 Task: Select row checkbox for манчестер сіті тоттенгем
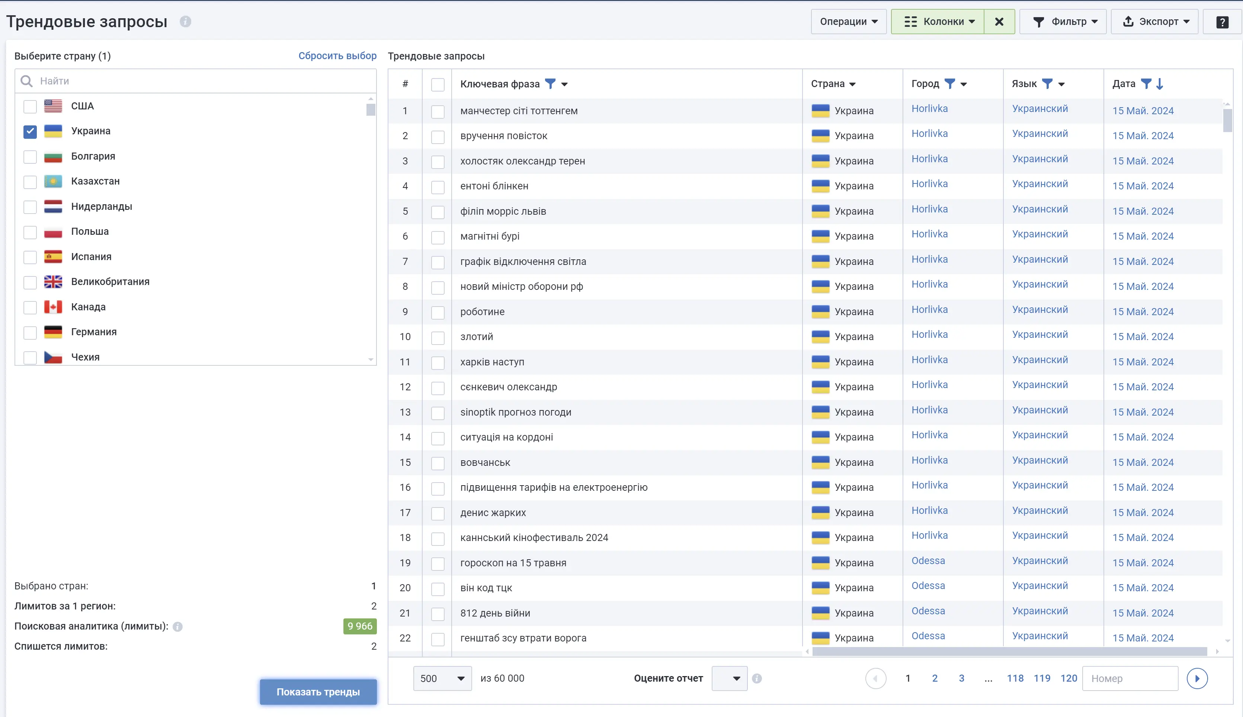pyautogui.click(x=438, y=112)
